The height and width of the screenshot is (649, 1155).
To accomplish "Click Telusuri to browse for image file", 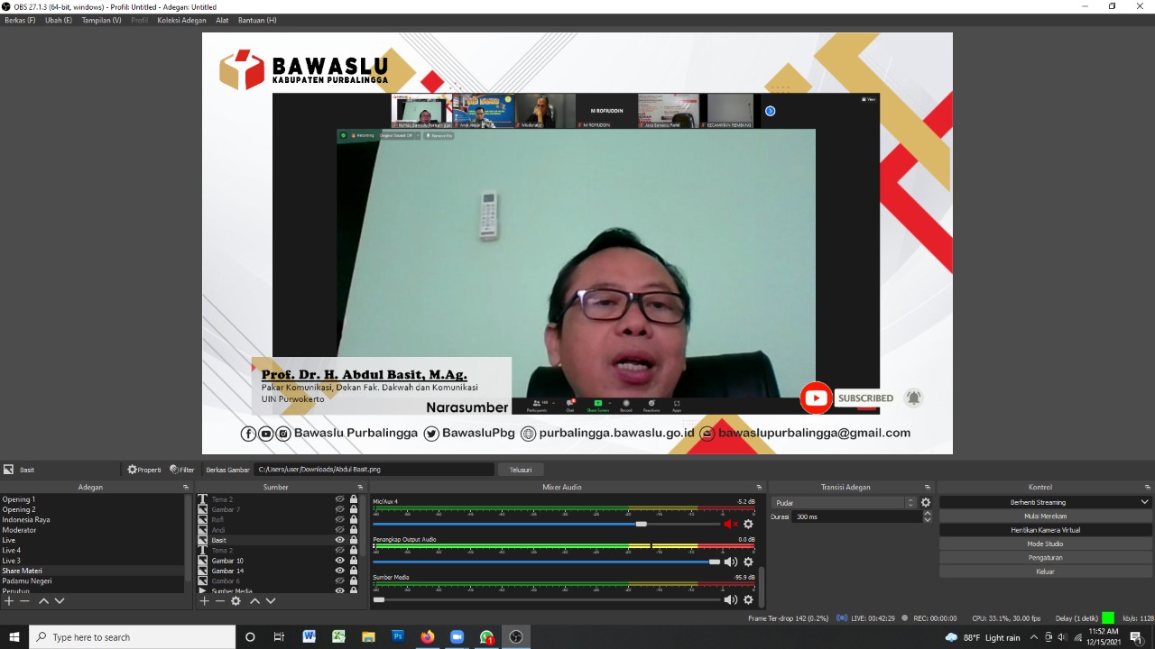I will tap(521, 470).
